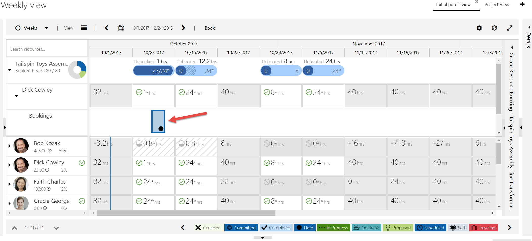Screen dimensions: 532x241
Task: Go to the next date range
Action: coord(183,28)
